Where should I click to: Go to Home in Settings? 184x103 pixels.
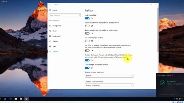55,10
